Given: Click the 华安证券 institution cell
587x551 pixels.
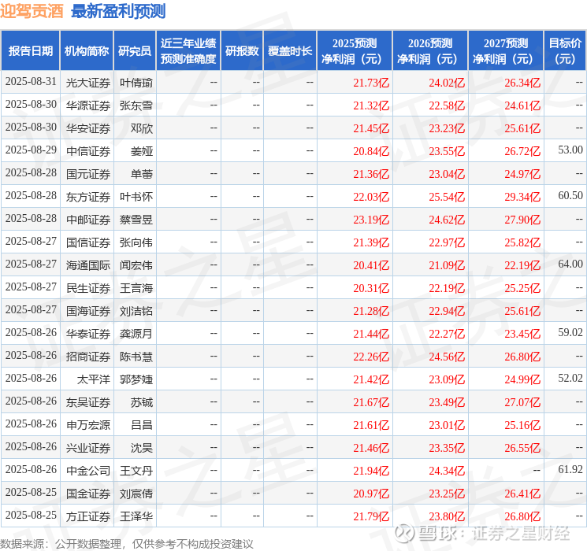Looking at the screenshot, I should click(x=88, y=128).
